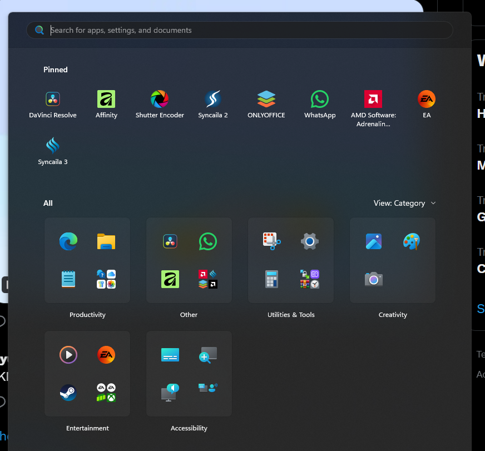Open Shutter Encoder from pinned apps
The width and height of the screenshot is (485, 451).
(160, 105)
